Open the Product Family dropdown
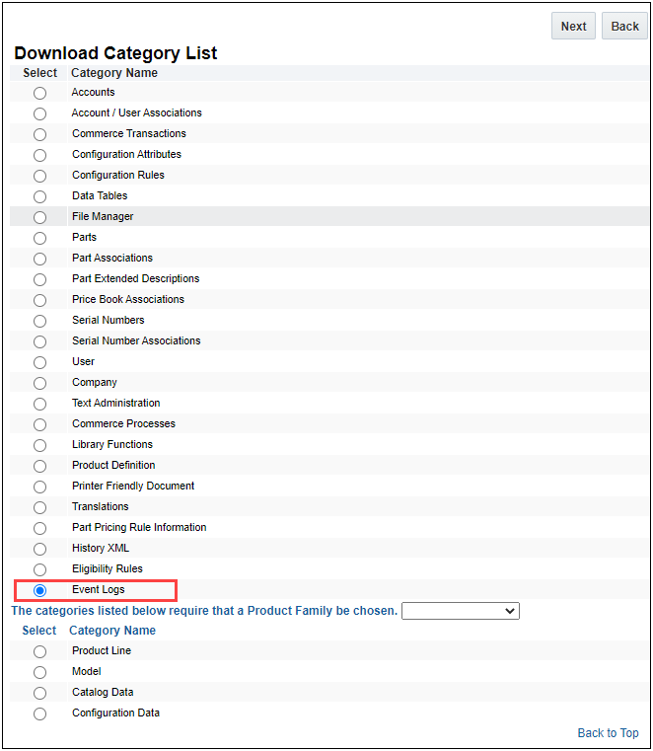Viewport: 653px width, 751px height. (460, 611)
